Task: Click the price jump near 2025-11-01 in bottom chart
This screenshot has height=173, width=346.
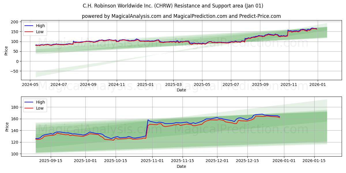Action: coord(147,128)
